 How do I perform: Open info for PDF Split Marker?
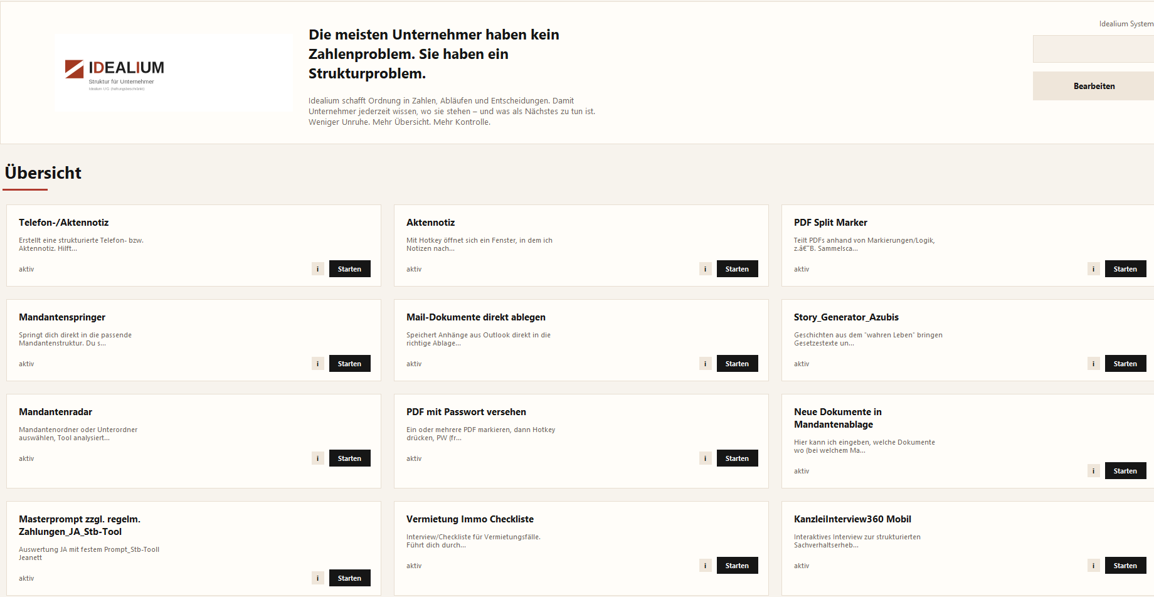(1093, 268)
